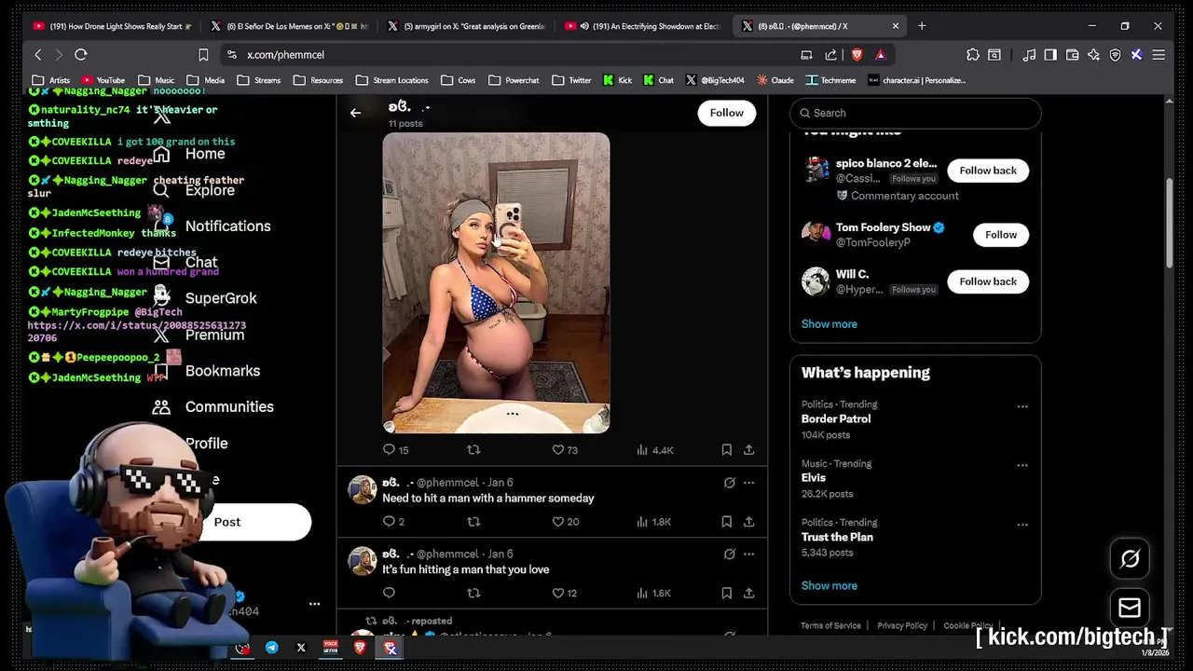The height and width of the screenshot is (671, 1193).
Task: Follow back spico blanco 2
Action: 988,171
